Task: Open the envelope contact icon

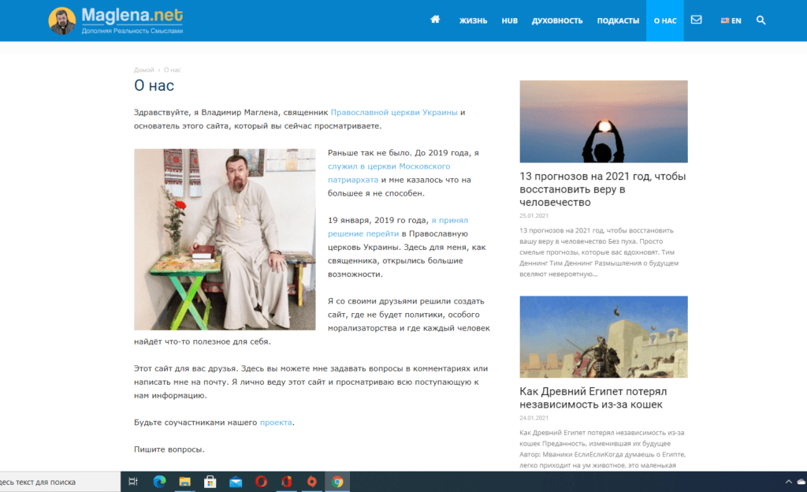Action: 696,20
